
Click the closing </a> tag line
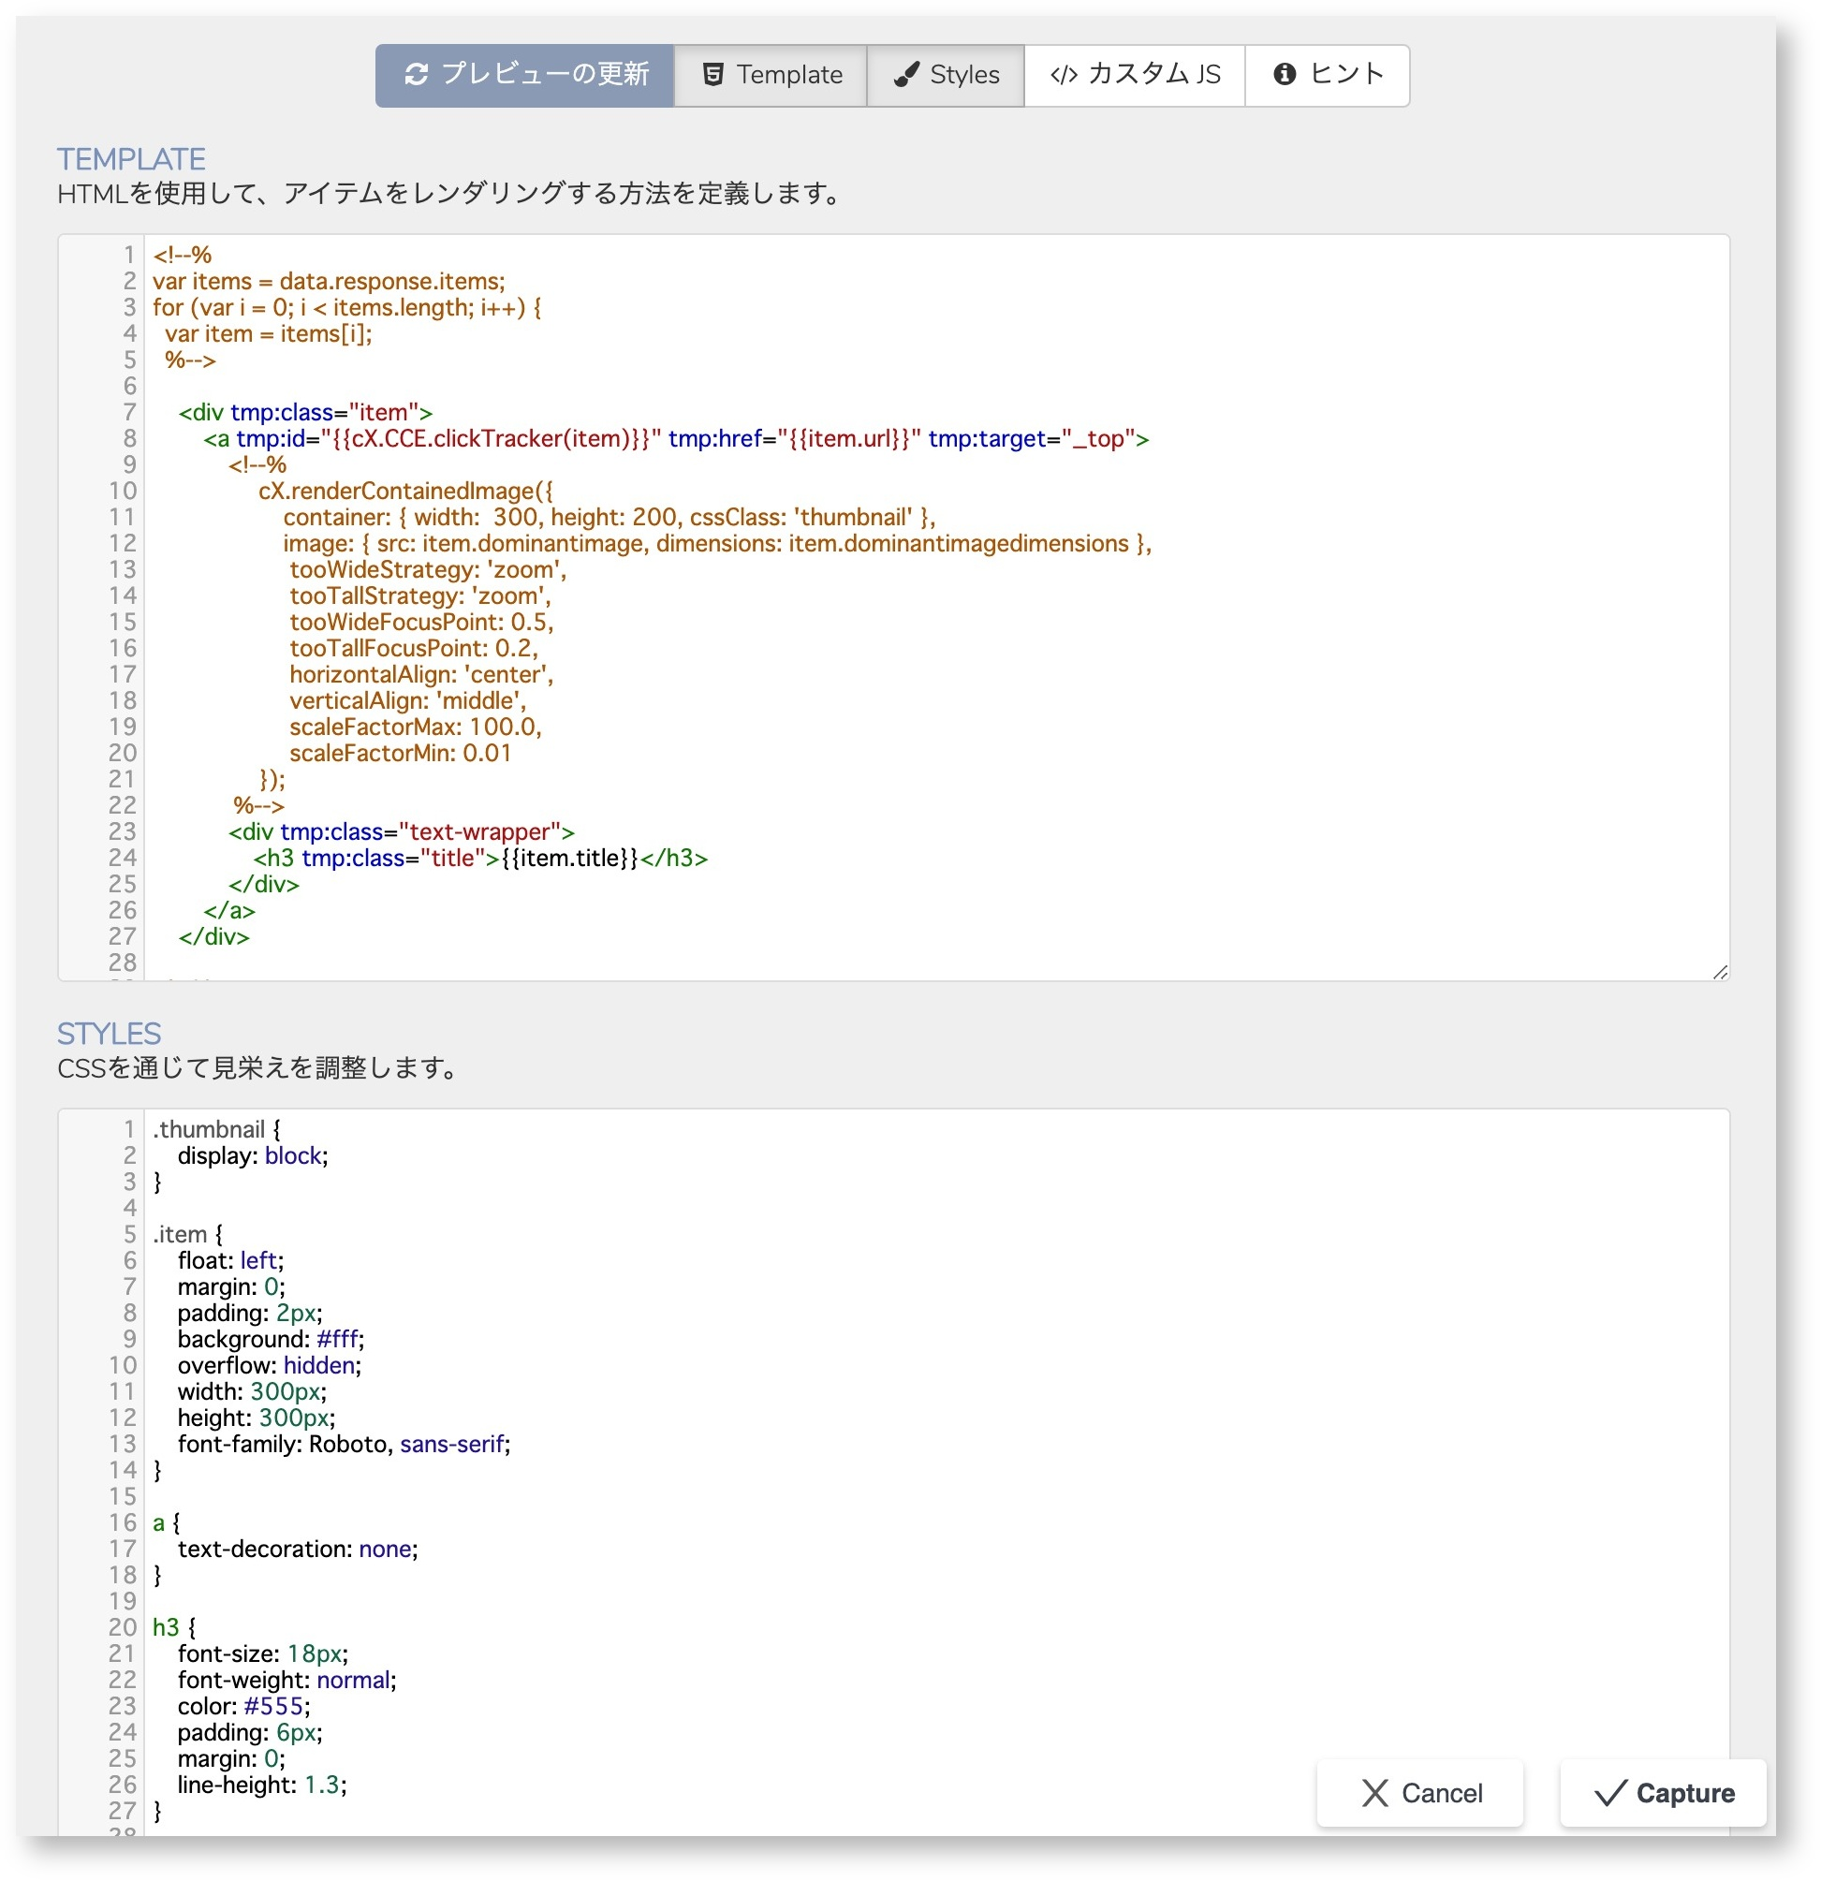pyautogui.click(x=228, y=910)
